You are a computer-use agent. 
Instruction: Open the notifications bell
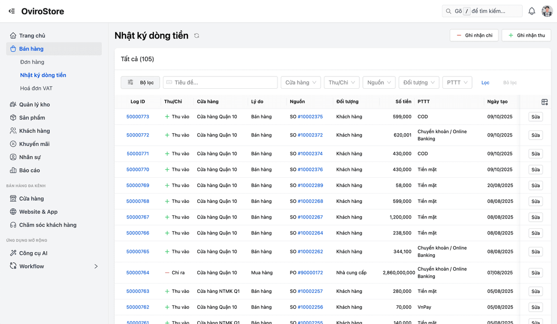(532, 11)
